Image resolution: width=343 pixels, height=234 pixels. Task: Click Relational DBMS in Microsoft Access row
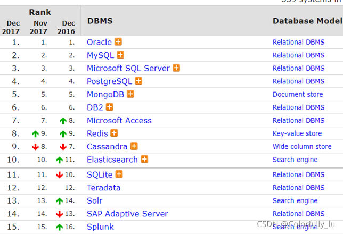[298, 121]
